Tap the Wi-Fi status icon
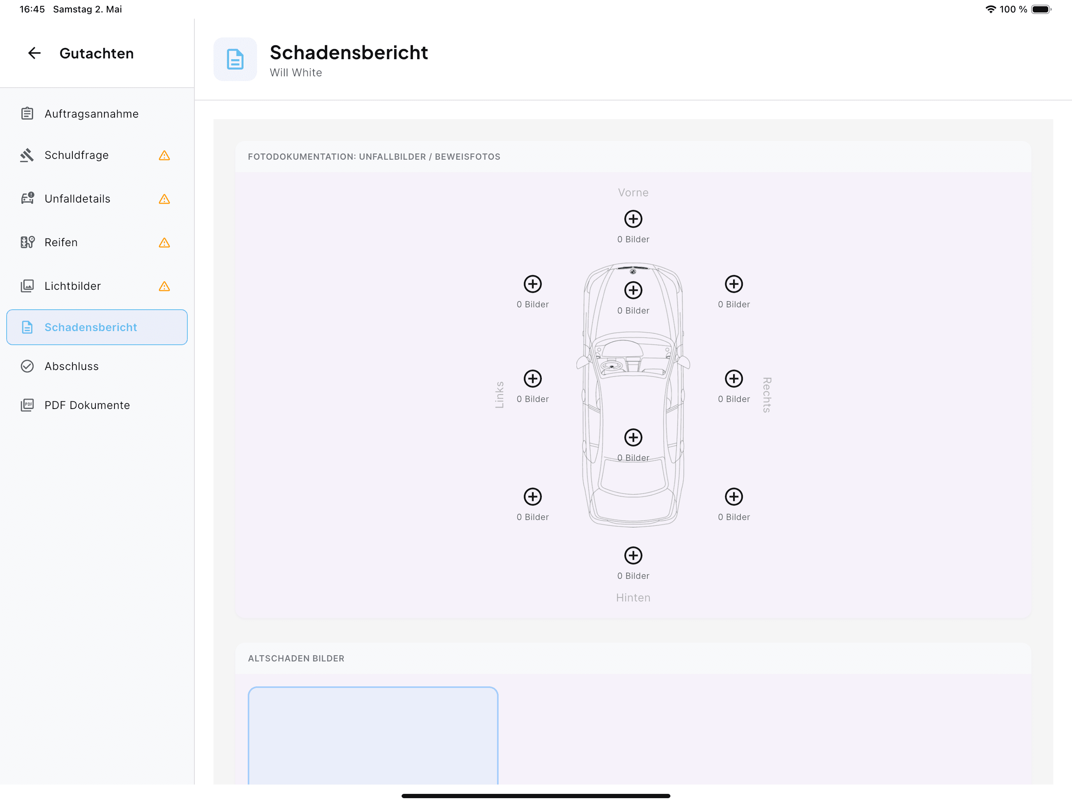 click(x=991, y=9)
